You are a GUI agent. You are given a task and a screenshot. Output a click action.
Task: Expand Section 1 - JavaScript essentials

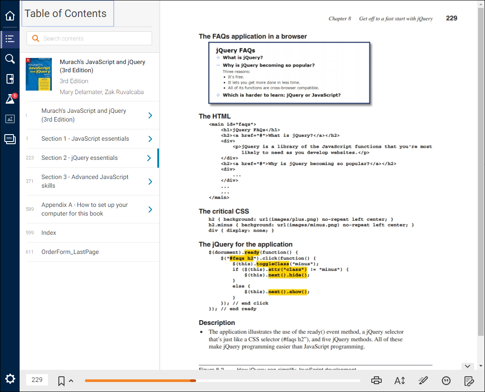click(150, 139)
